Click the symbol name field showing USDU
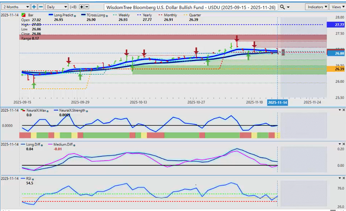Viewport: 346px width, 211px height. (191, 7)
